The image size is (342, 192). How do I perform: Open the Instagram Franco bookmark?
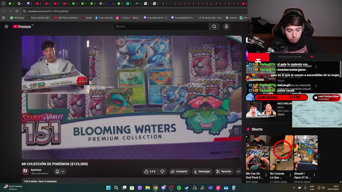128,18
